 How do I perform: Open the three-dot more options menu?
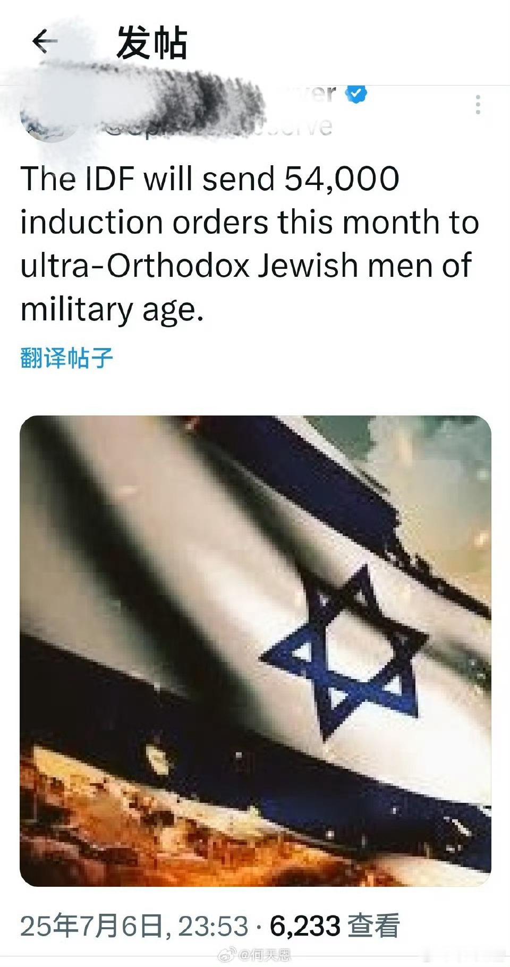(478, 105)
